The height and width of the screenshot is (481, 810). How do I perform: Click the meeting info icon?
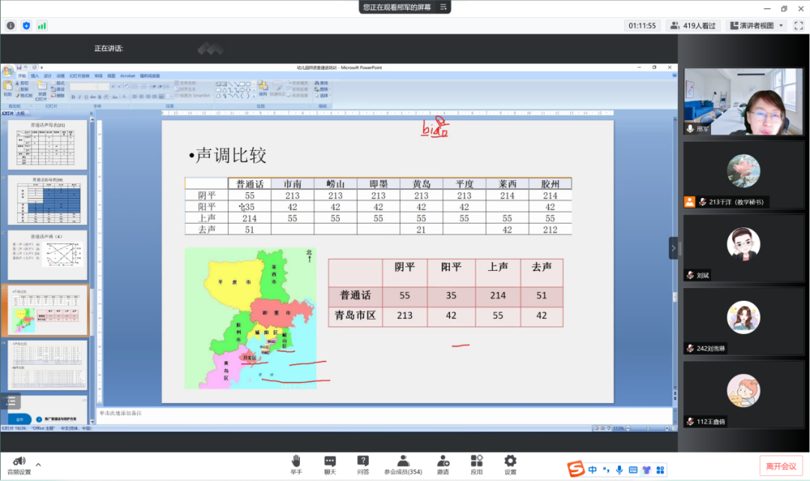tap(10, 26)
